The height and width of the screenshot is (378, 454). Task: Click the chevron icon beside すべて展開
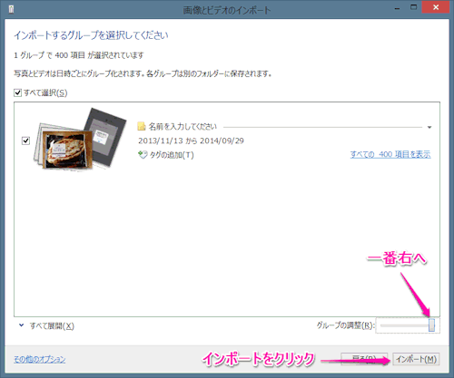pyautogui.click(x=21, y=325)
